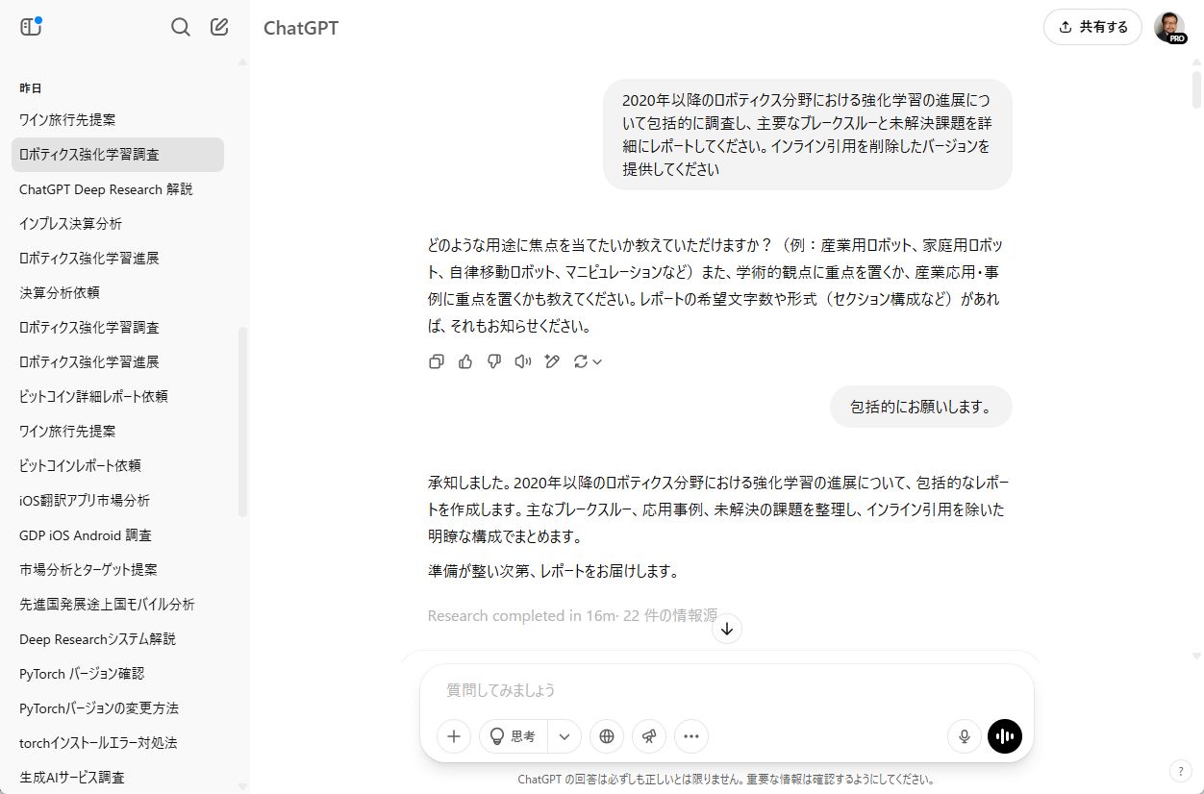This screenshot has width=1204, height=794.
Task: Jump to bottom with down-arrow button
Action: (727, 629)
